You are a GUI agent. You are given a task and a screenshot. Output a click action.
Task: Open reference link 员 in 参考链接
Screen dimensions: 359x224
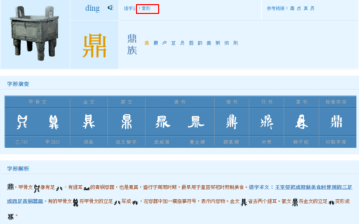[312, 8]
